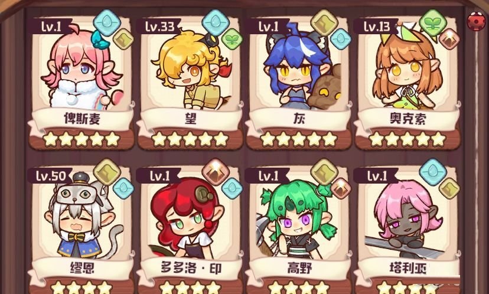Click the green plant element icon on 望's card
Viewport: 489px width, 294px height.
pyautogui.click(x=232, y=39)
